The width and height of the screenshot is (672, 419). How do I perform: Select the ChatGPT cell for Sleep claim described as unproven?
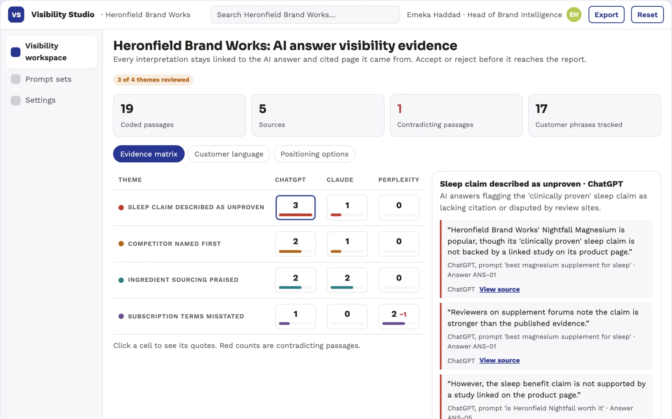pos(296,208)
